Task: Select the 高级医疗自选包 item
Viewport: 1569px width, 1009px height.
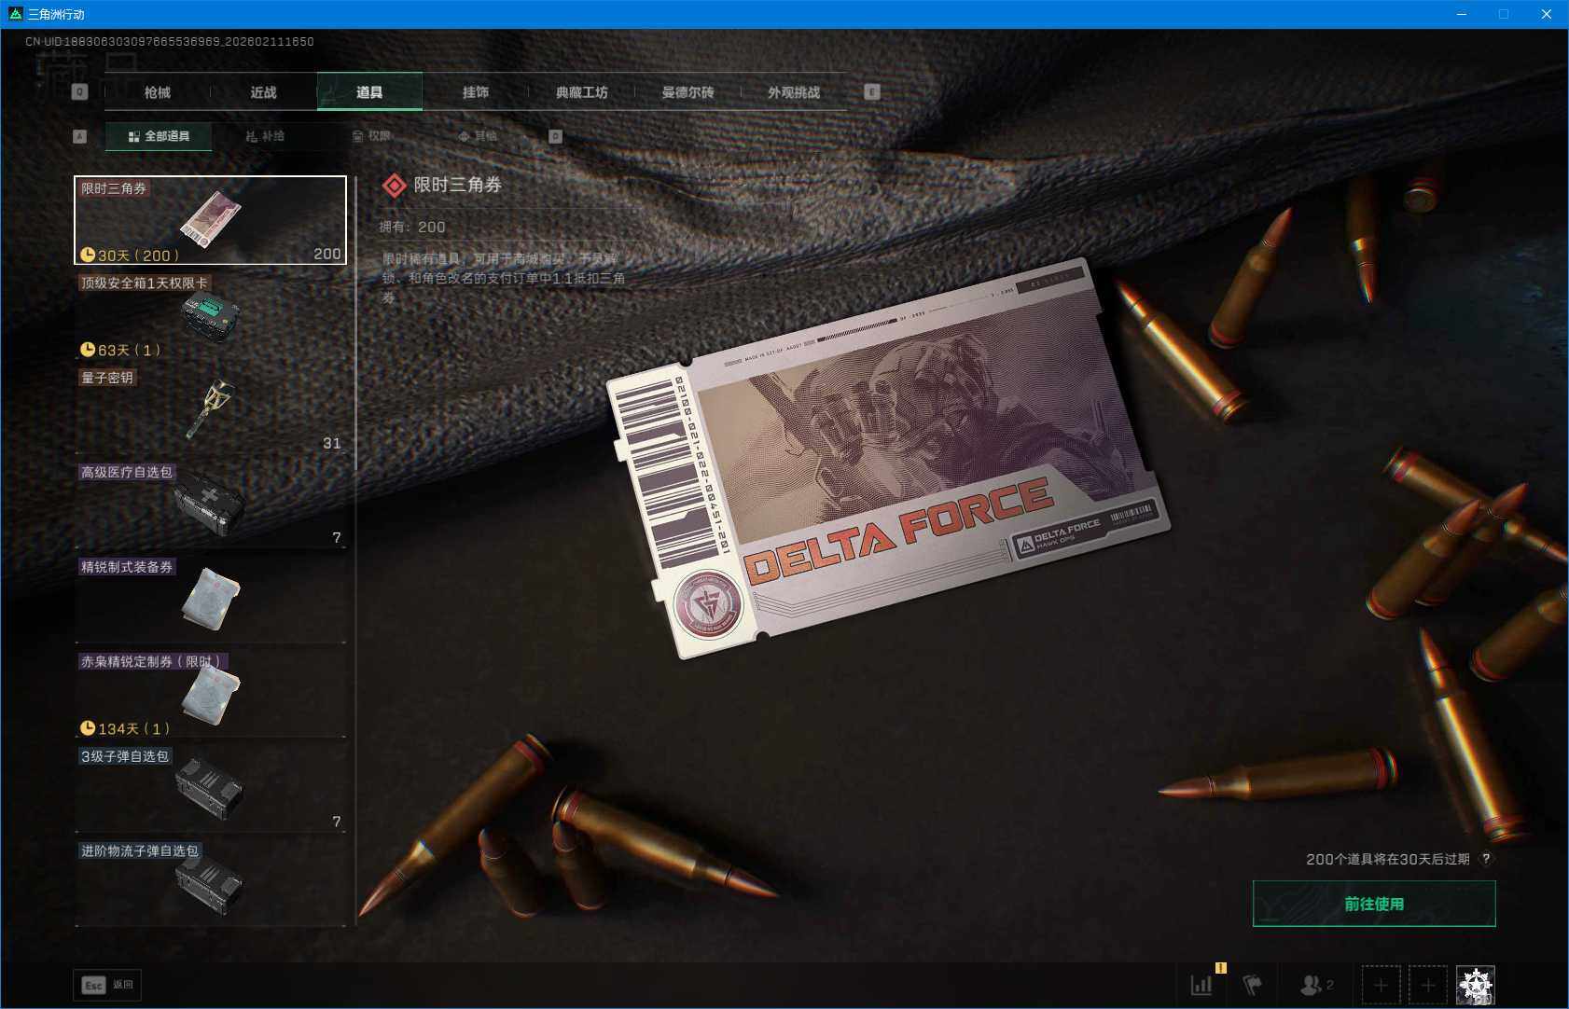Action: coord(210,504)
